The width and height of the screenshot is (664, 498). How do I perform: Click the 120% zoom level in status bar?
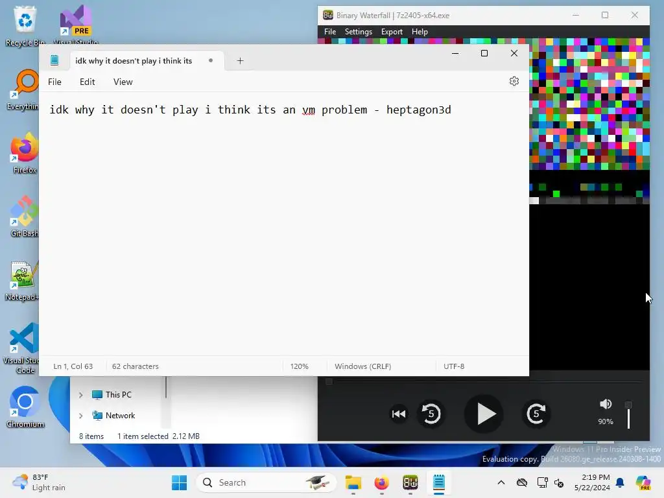point(299,366)
